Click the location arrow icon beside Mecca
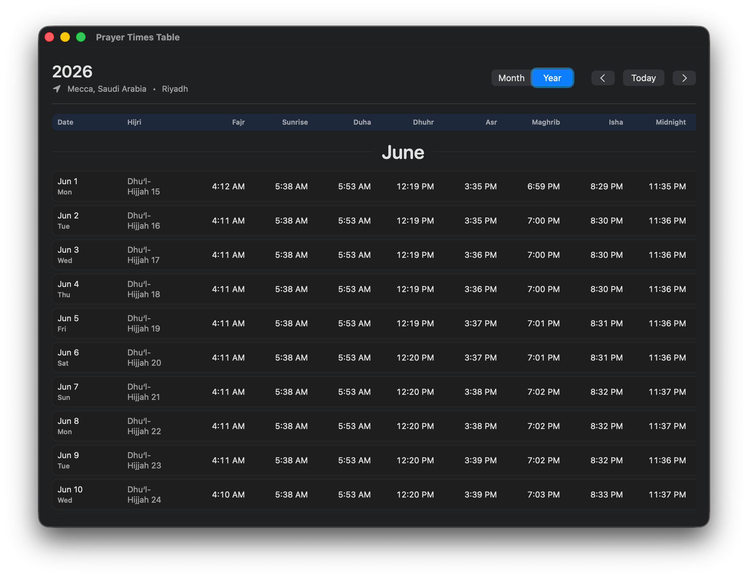The width and height of the screenshot is (748, 578). (x=57, y=89)
